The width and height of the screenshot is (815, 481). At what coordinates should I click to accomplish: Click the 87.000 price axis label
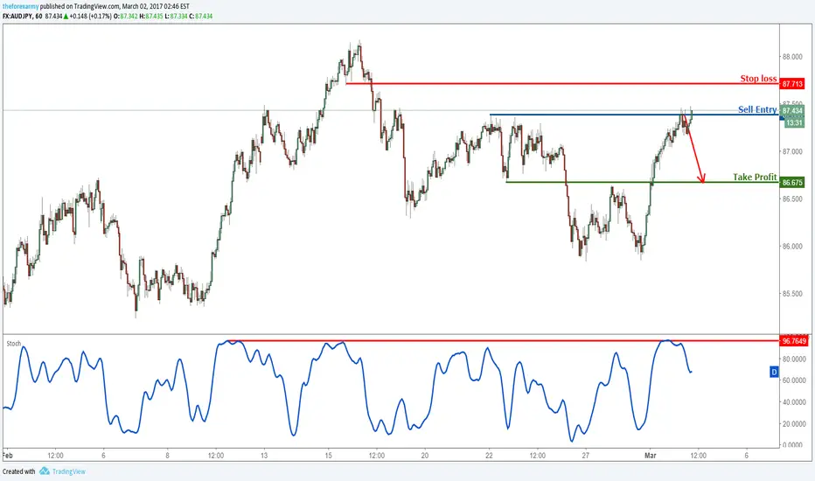pos(792,151)
